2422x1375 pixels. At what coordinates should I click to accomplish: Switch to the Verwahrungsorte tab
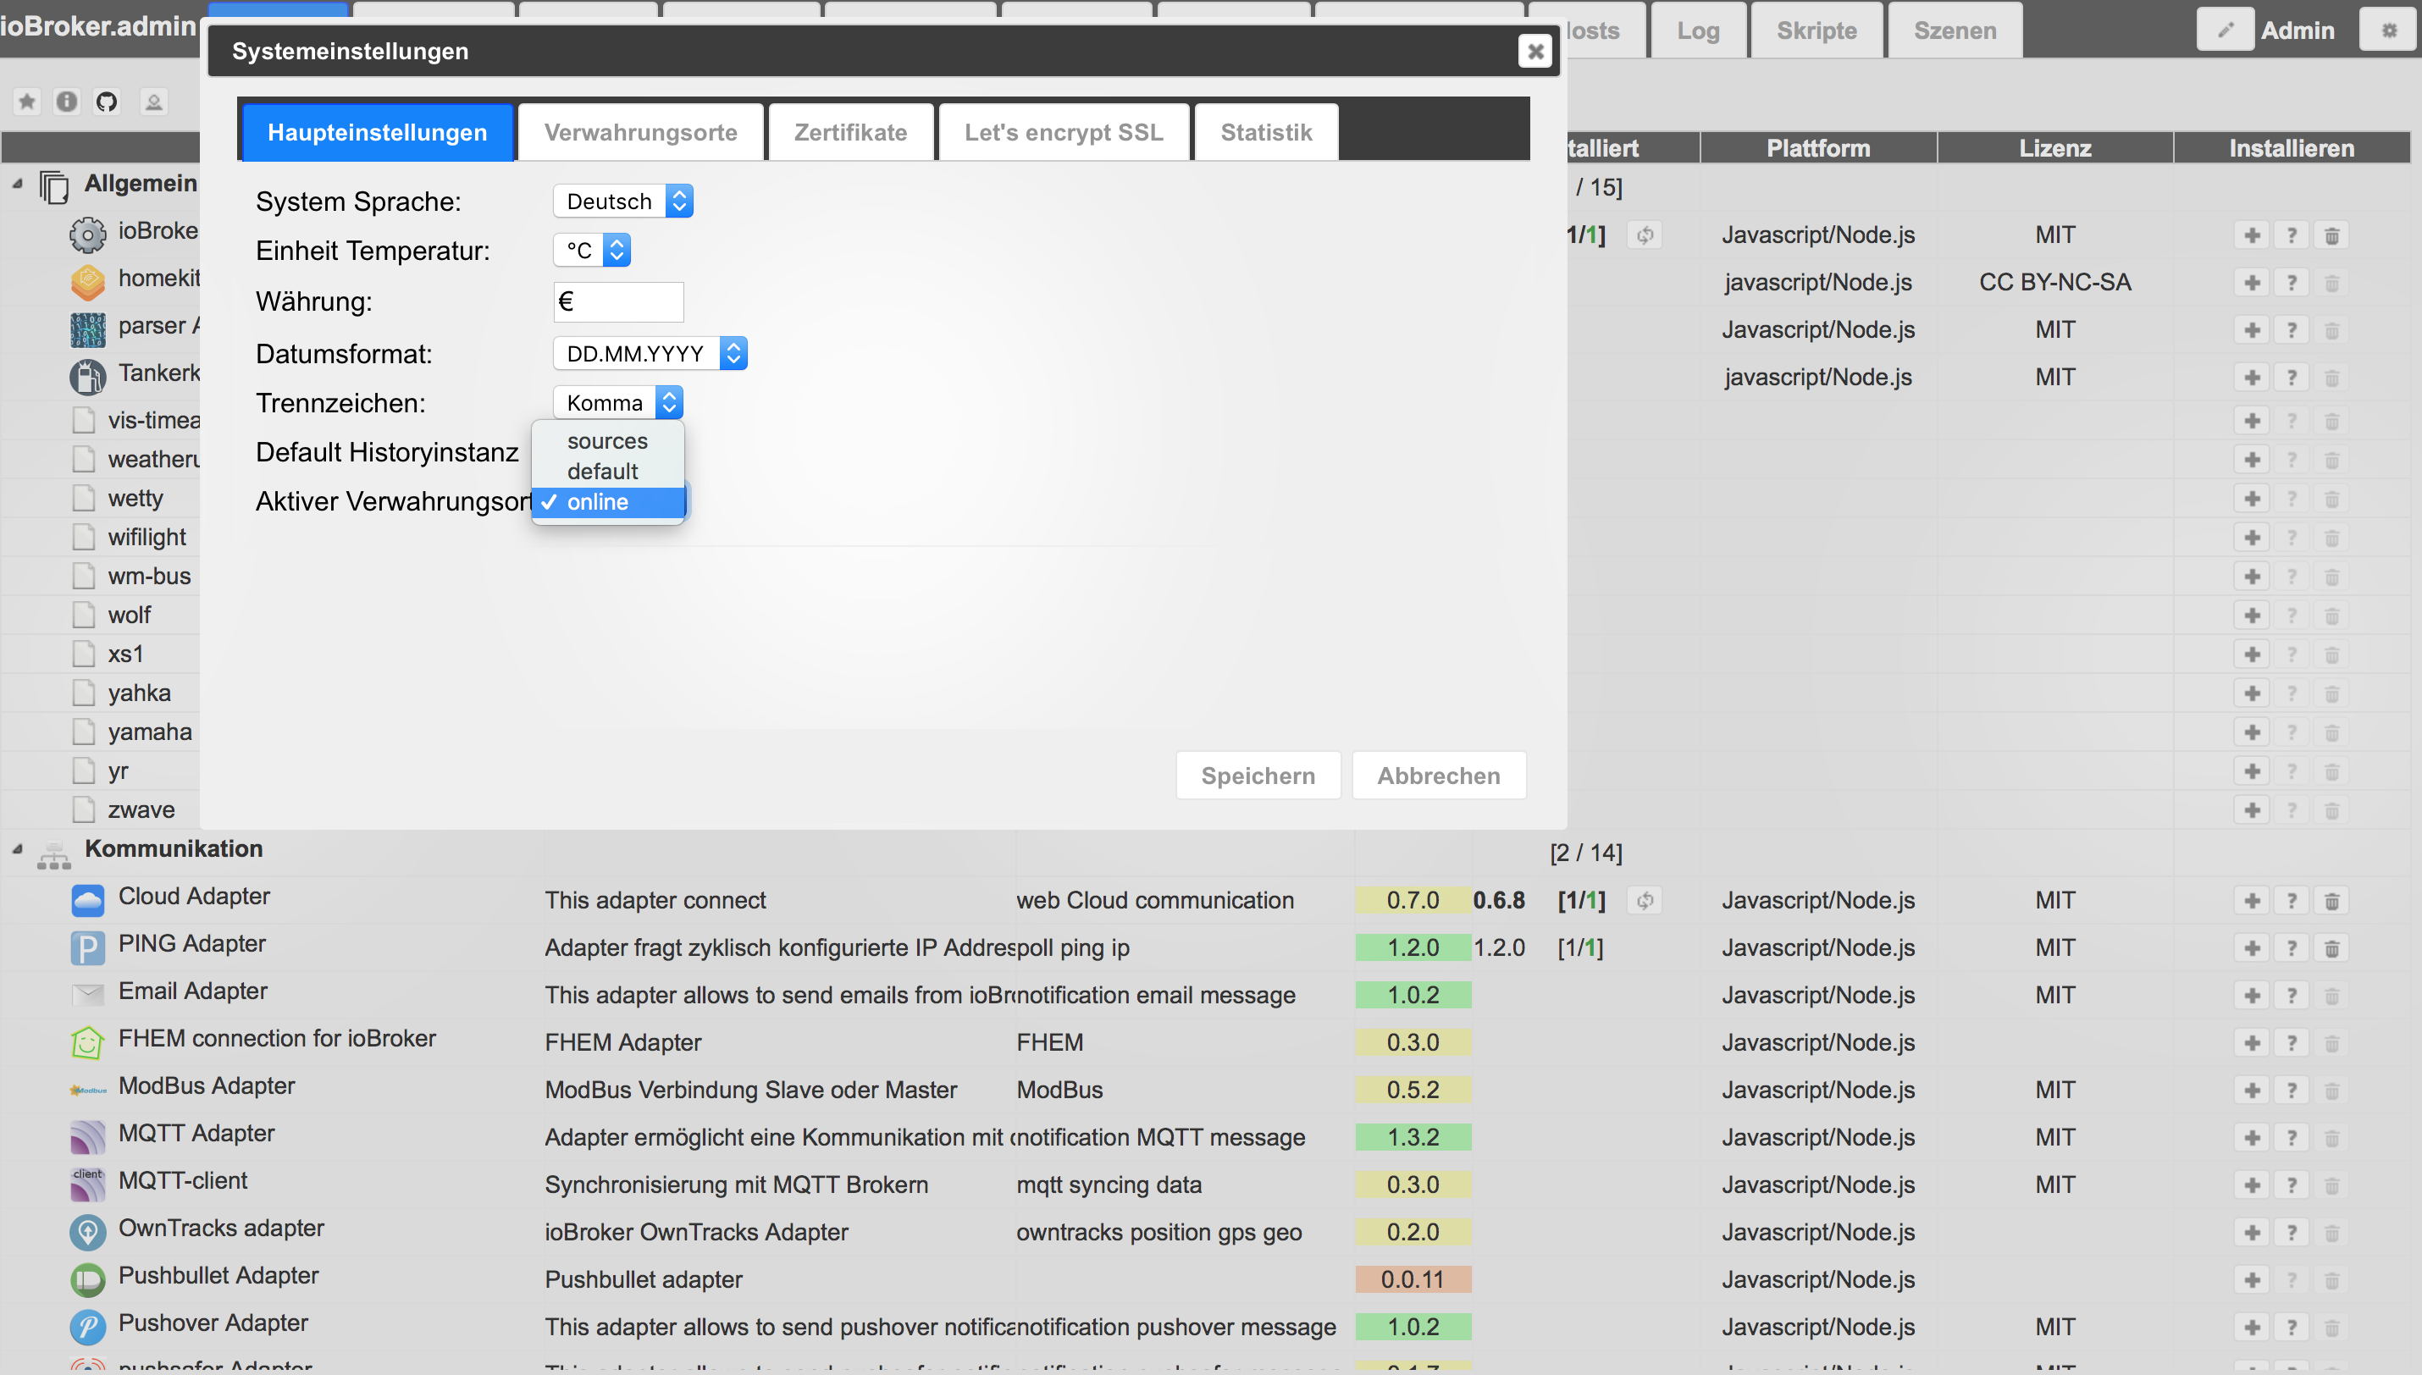(x=640, y=132)
